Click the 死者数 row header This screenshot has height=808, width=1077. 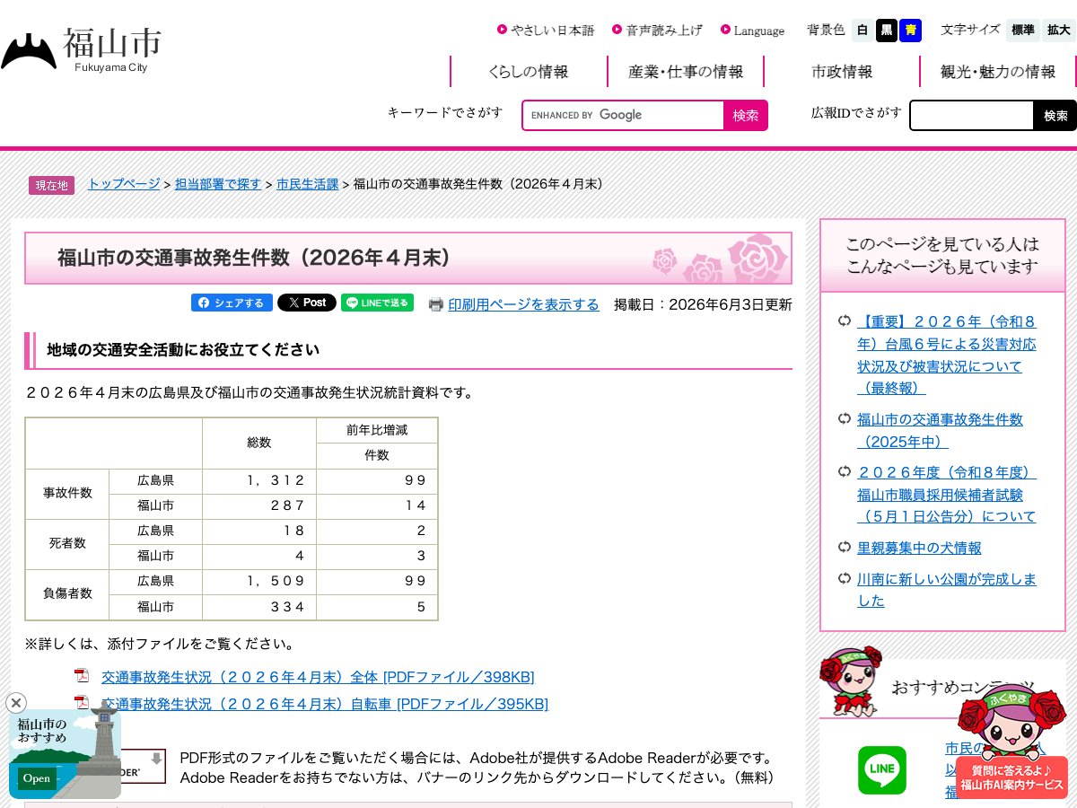click(x=67, y=543)
